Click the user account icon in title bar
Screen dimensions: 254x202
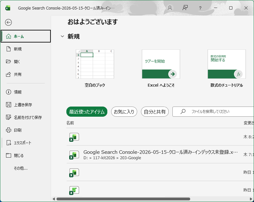[x=170, y=8]
